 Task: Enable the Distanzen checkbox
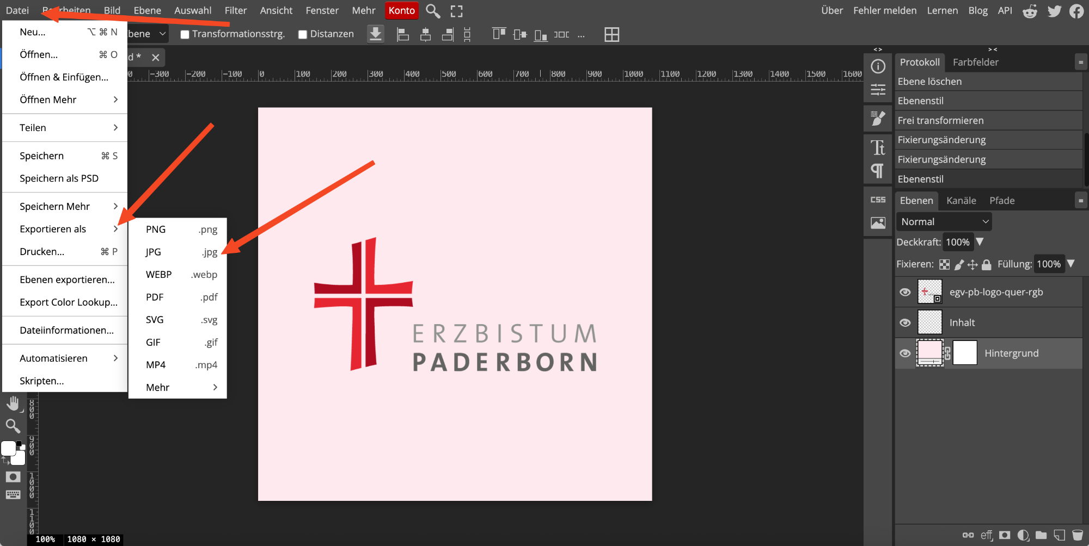[303, 34]
